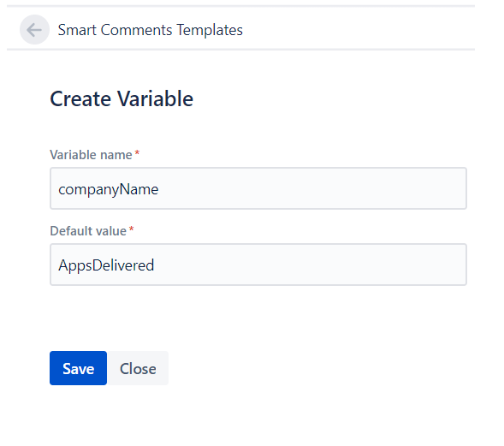The image size is (504, 446).
Task: Save the new variable
Action: point(78,368)
